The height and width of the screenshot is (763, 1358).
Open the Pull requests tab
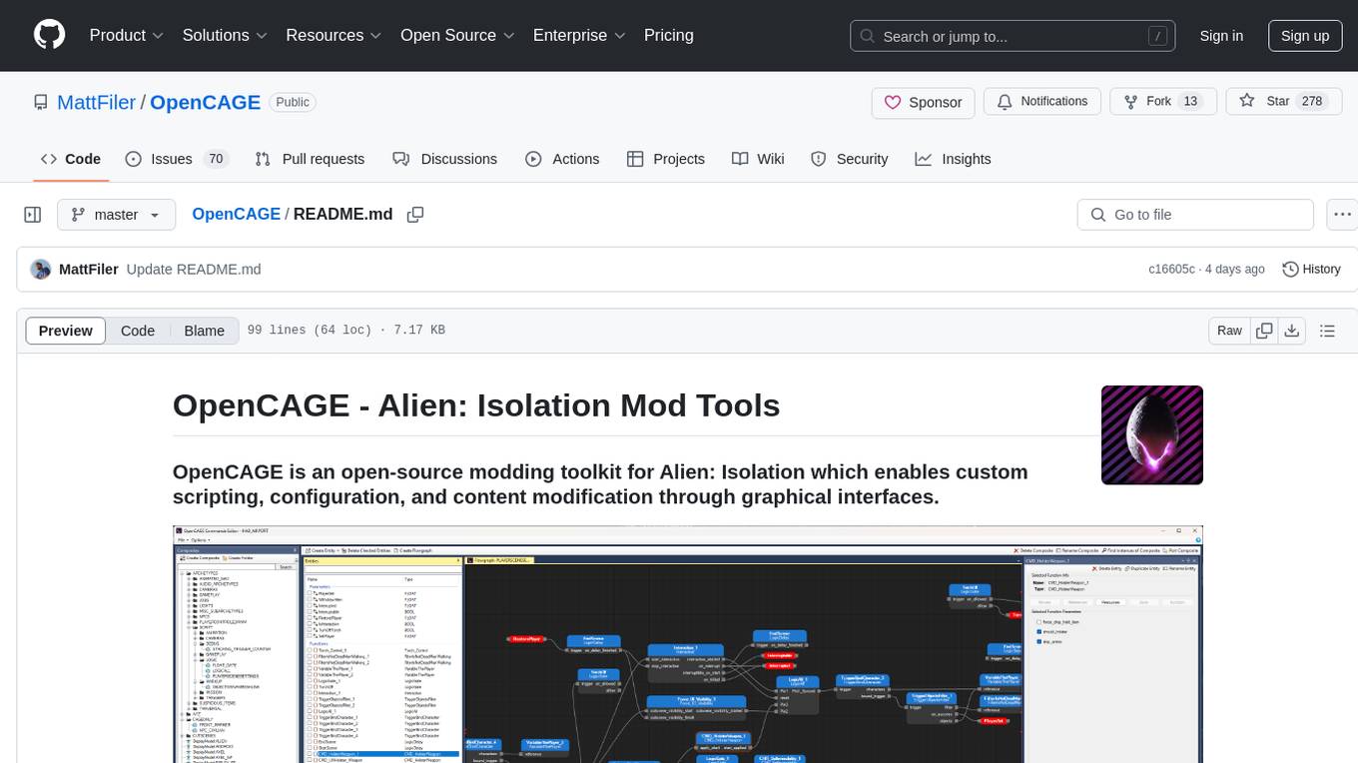pos(310,159)
